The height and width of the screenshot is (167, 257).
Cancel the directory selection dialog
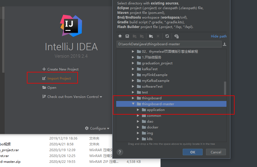(x=216, y=152)
